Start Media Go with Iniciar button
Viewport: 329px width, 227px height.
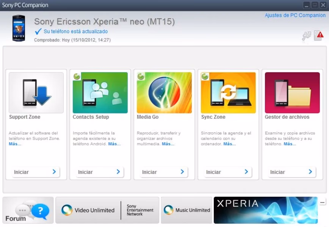164,172
